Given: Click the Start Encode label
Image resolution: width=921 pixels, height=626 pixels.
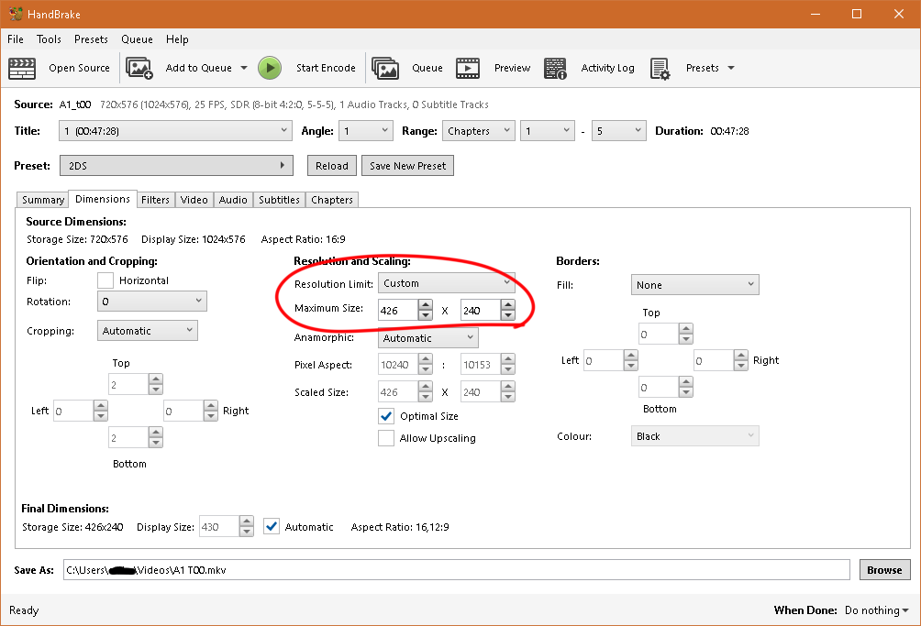Looking at the screenshot, I should point(326,68).
